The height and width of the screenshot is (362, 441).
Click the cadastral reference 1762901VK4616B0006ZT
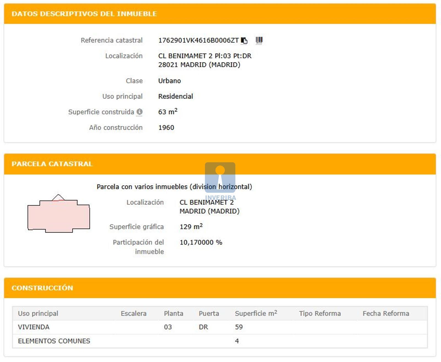point(198,40)
